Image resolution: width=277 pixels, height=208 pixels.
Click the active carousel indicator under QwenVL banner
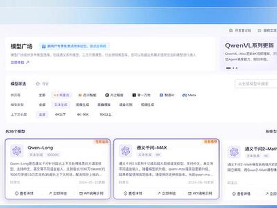pyautogui.click(x=229, y=68)
